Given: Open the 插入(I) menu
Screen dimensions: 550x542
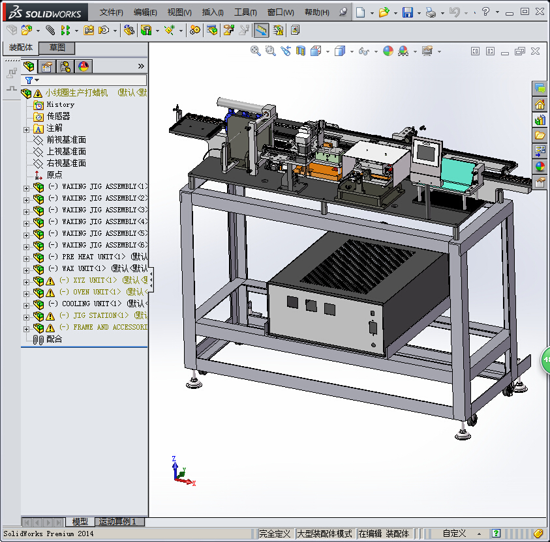Looking at the screenshot, I should [213, 12].
